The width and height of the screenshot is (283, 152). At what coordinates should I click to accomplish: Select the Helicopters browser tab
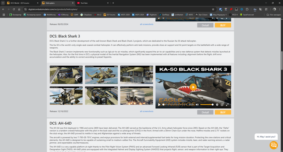pos(58,3)
